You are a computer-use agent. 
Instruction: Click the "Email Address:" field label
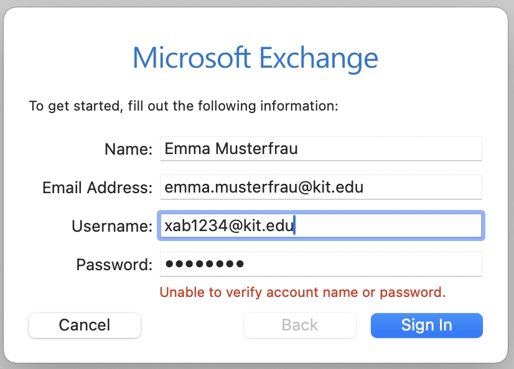97,188
